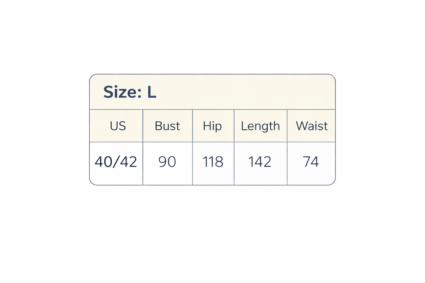Click the letter L in the title
Image resolution: width=425 pixels, height=283 pixels.
point(151,92)
